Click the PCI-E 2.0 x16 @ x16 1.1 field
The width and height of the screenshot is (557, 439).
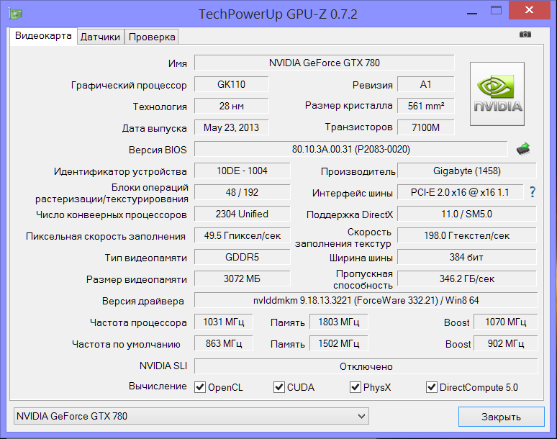460,192
